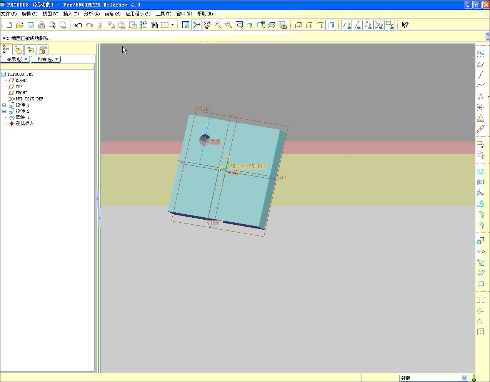Image resolution: width=490 pixels, height=382 pixels.
Task: Select the Revolve tool in the right toolbar
Action: click(480, 252)
